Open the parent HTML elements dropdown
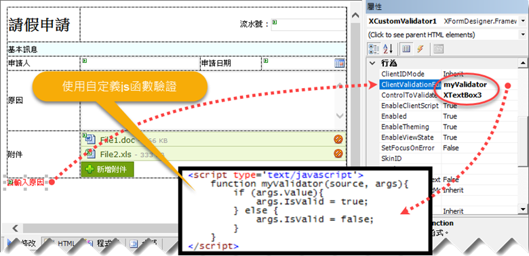 (523, 35)
